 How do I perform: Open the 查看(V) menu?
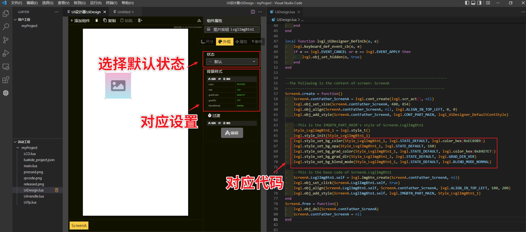(x=63, y=3)
